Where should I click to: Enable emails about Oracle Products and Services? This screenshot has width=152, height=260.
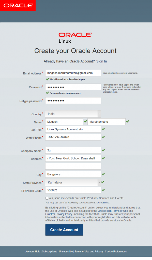[x=47, y=198]
